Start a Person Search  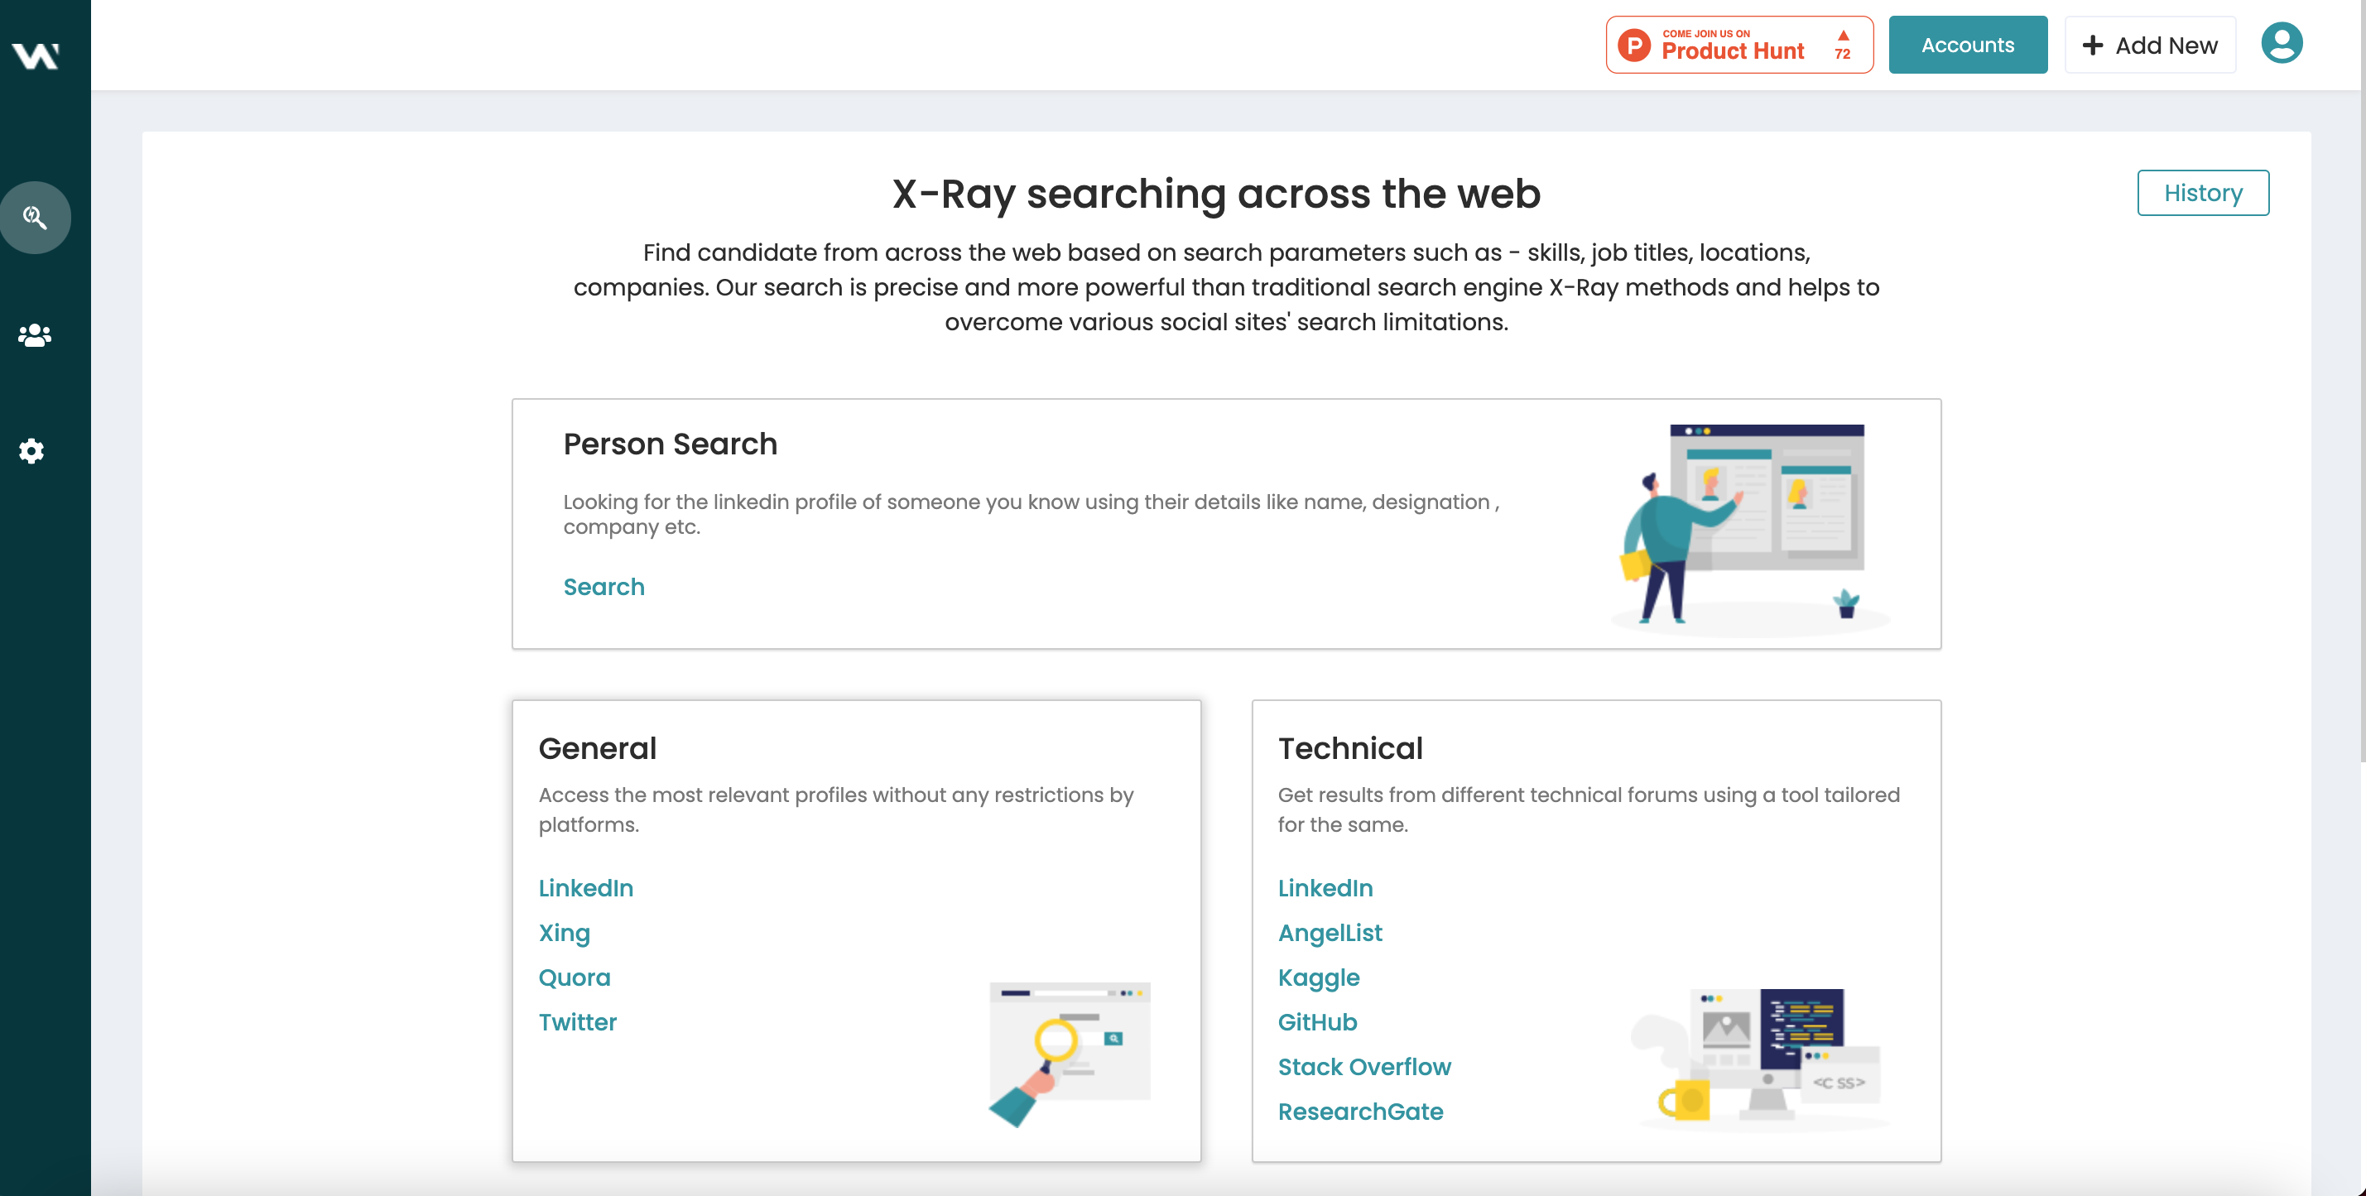click(604, 586)
